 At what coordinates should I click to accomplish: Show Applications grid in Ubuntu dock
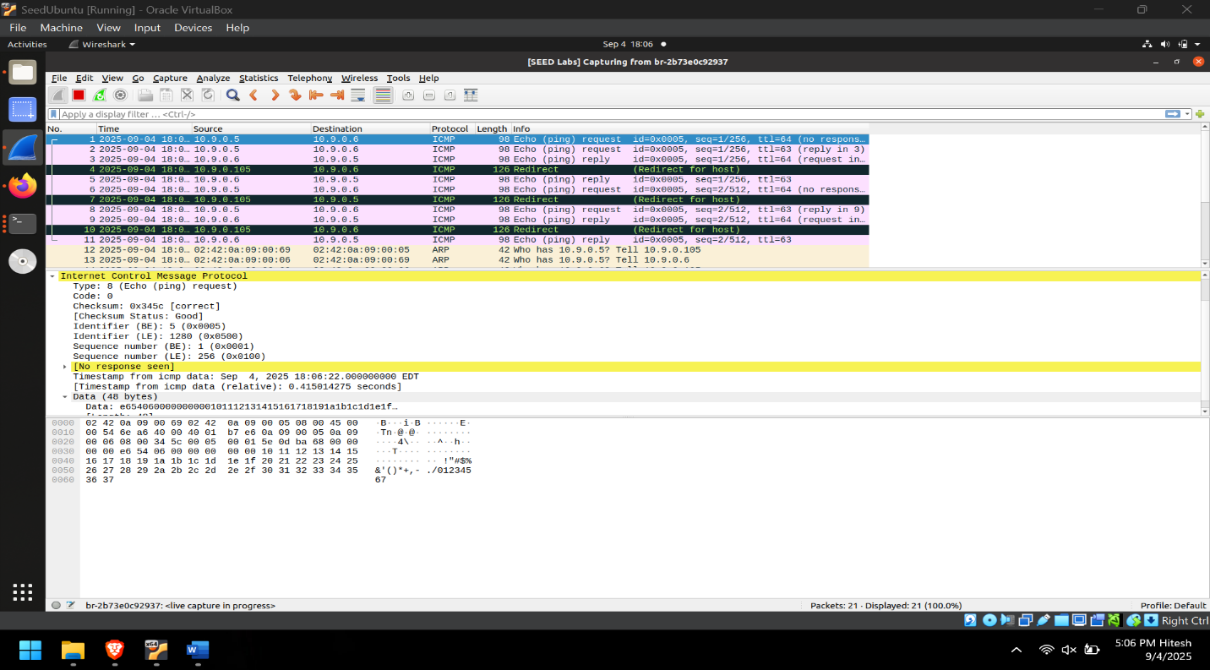(x=23, y=592)
